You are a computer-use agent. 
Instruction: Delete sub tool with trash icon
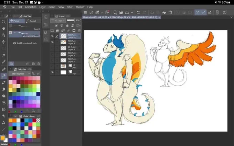click(x=39, y=64)
